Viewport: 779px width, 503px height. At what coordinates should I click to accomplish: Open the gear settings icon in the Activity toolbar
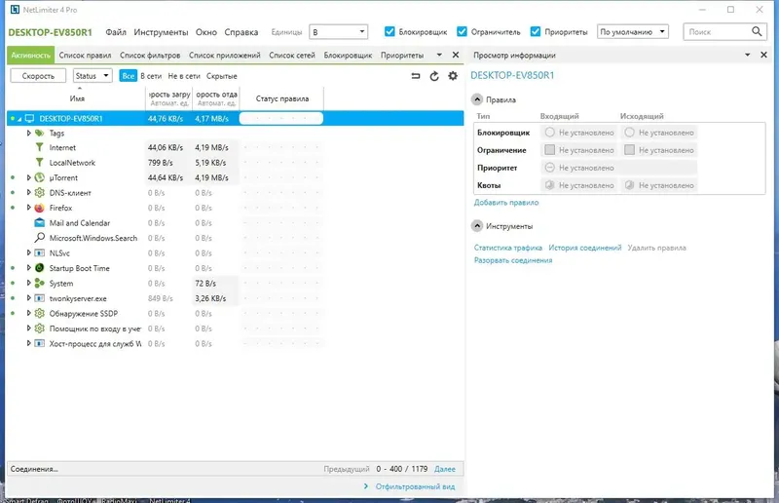tap(453, 76)
